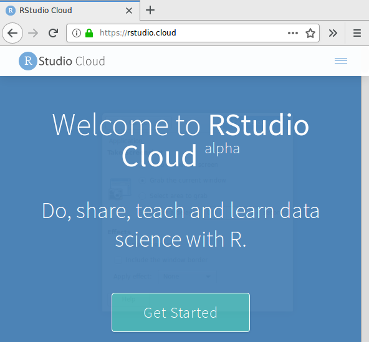Bookmark this page with the star icon
369x342 pixels.
tap(310, 33)
